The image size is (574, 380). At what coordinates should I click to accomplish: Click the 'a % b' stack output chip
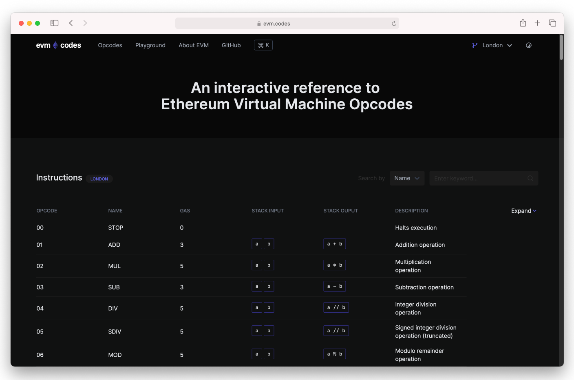click(x=335, y=354)
